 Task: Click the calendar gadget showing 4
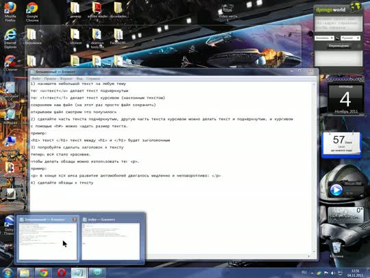point(345,99)
